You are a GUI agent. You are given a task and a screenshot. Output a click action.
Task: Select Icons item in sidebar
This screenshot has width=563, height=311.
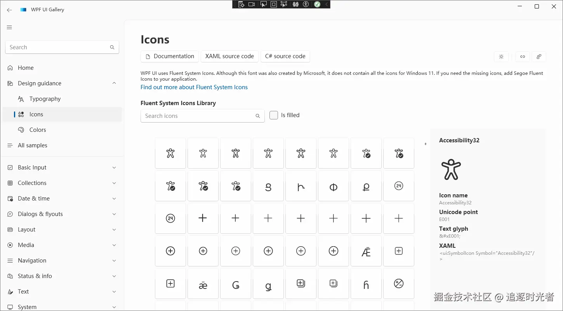pos(62,114)
